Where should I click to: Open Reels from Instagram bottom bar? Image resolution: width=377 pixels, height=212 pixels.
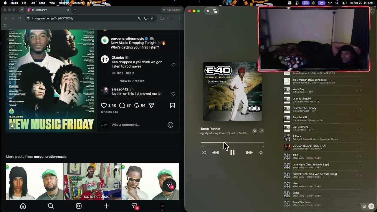[79, 206]
